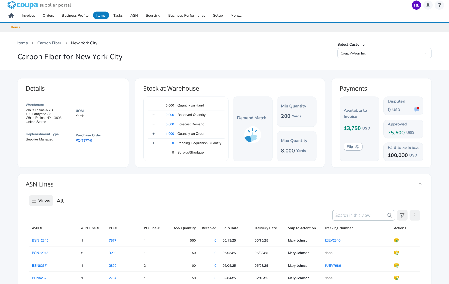Click the Carbon Fiber breadcrumb link
This screenshot has width=449, height=284.
point(49,43)
